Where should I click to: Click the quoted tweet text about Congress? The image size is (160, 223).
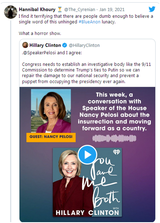(x=87, y=73)
